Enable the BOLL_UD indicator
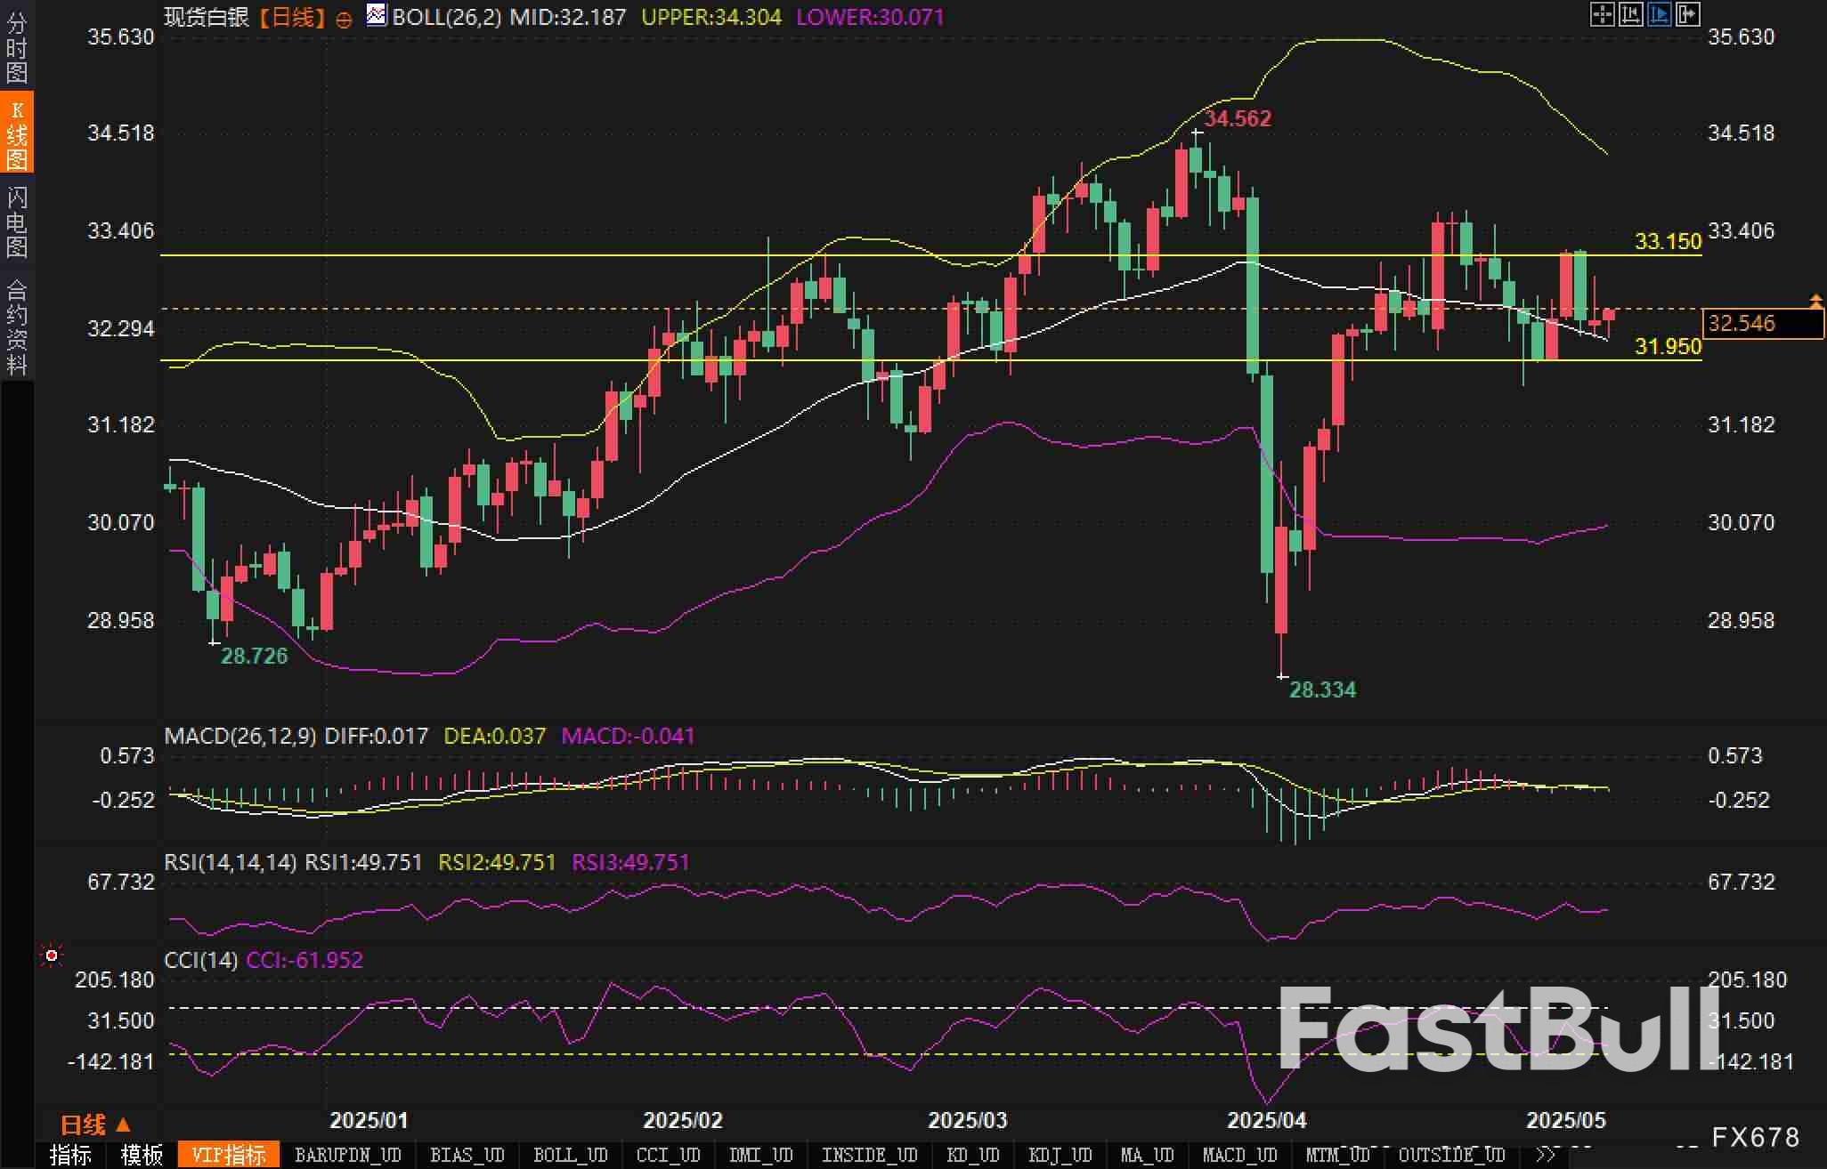The image size is (1827, 1169). [570, 1155]
